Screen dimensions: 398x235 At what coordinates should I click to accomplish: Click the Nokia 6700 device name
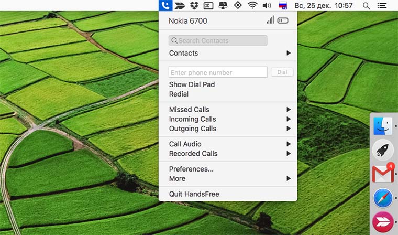[188, 21]
